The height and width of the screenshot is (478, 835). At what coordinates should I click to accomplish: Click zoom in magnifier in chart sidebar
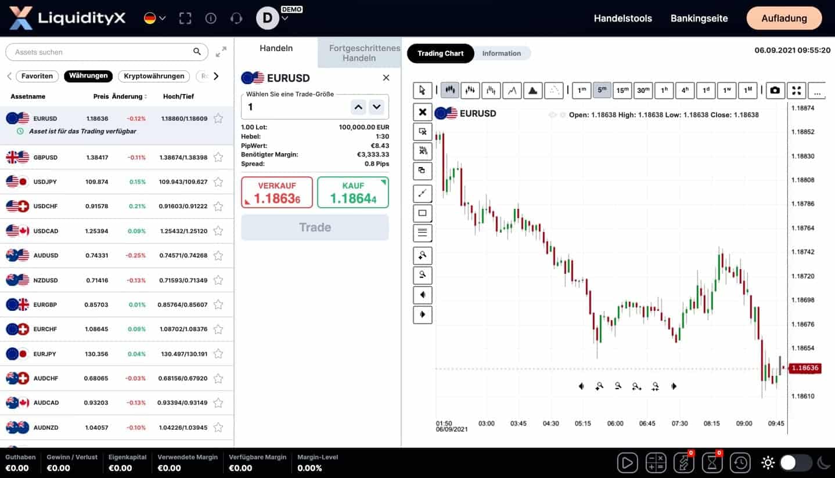[x=422, y=255]
